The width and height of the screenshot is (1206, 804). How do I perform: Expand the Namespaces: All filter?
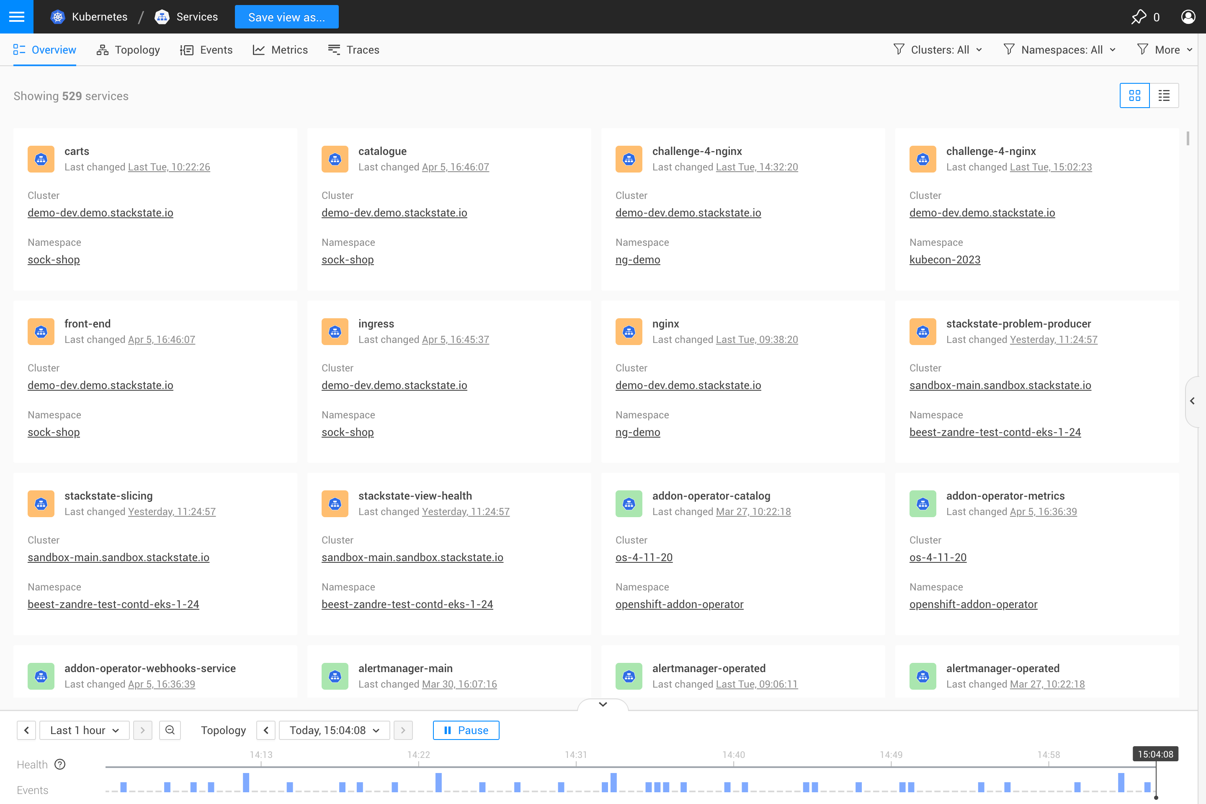coord(1059,49)
